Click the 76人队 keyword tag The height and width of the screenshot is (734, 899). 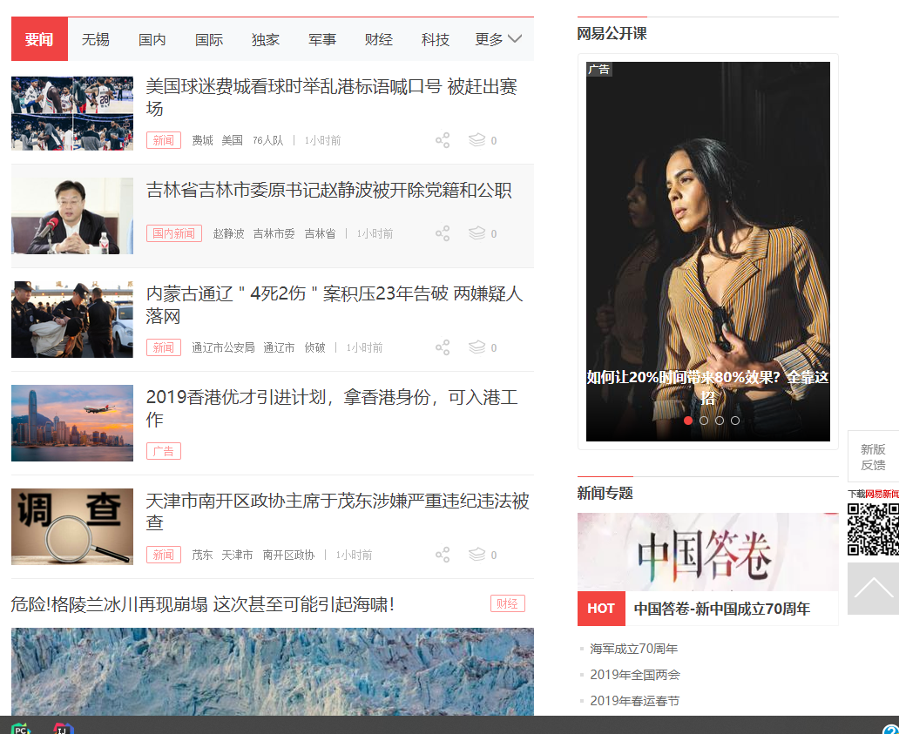[267, 140]
